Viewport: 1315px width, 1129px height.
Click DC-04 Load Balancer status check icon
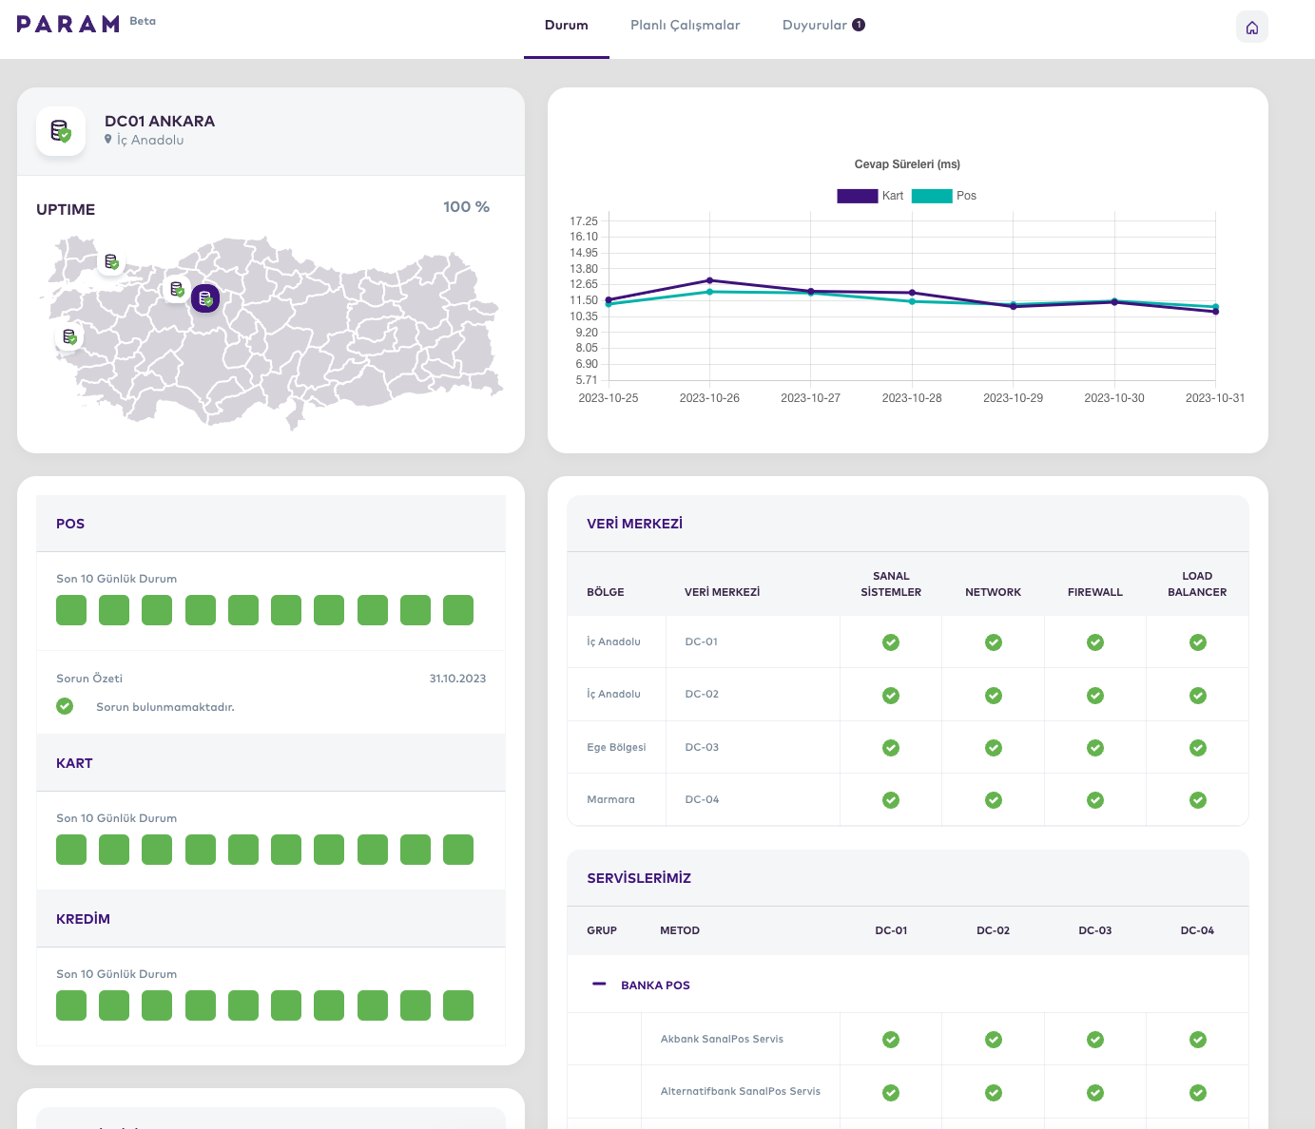tap(1197, 800)
